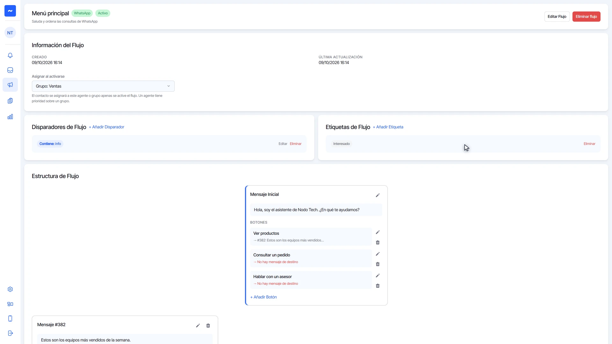Image resolution: width=612 pixels, height=344 pixels.
Task: Open the settings gear in the sidebar
Action: [x=10, y=289]
